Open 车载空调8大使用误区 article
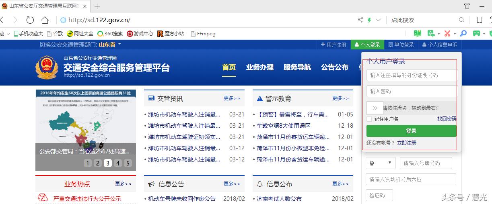Screen dimensions: 492x204 click(284, 126)
